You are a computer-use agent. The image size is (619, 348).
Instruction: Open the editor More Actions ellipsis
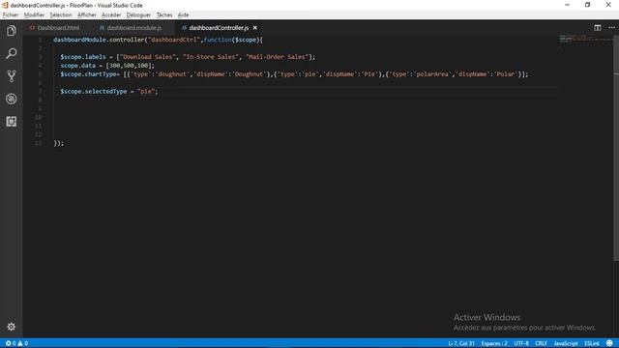[x=611, y=28]
